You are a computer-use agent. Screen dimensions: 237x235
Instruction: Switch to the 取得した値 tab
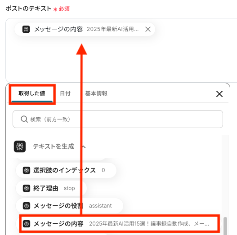click(32, 93)
